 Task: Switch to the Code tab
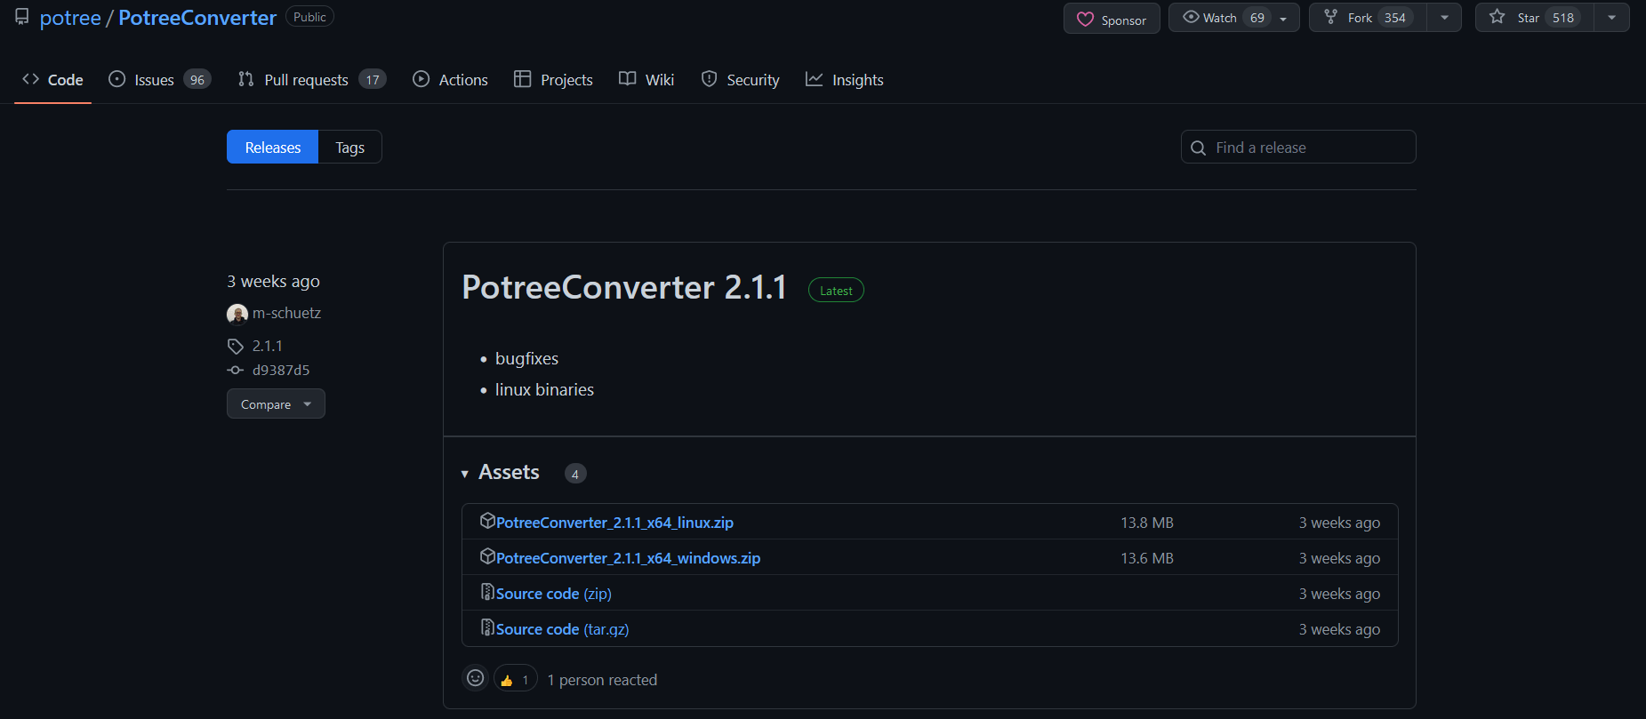point(52,80)
